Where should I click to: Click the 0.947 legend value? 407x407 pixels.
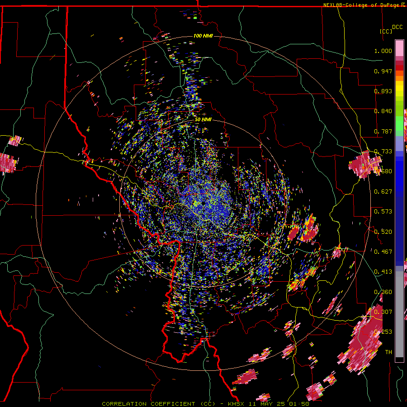pos(383,71)
